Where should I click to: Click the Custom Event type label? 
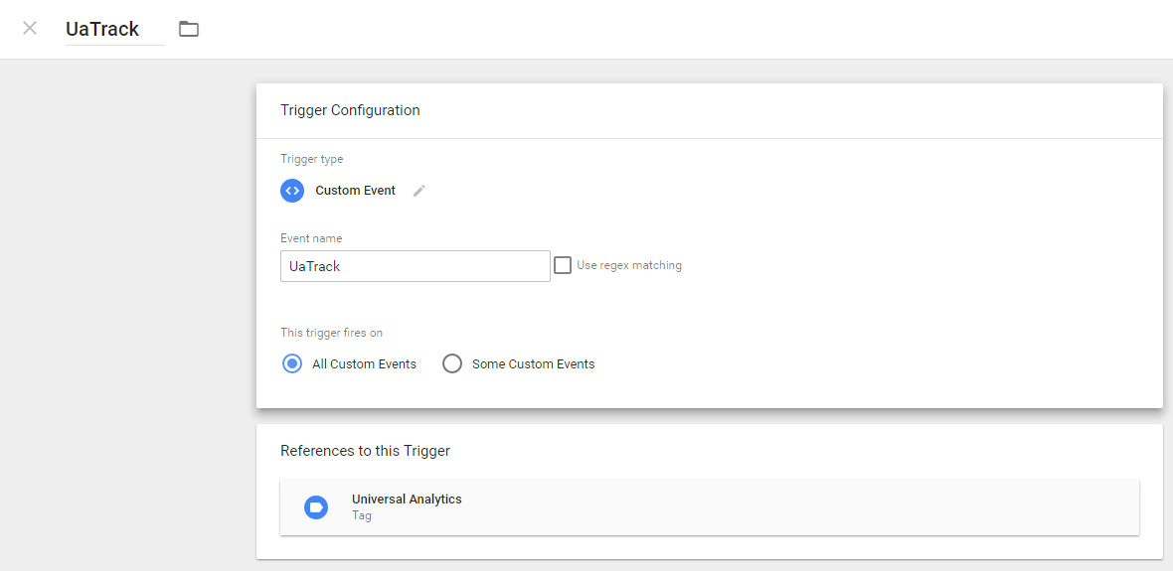(355, 190)
